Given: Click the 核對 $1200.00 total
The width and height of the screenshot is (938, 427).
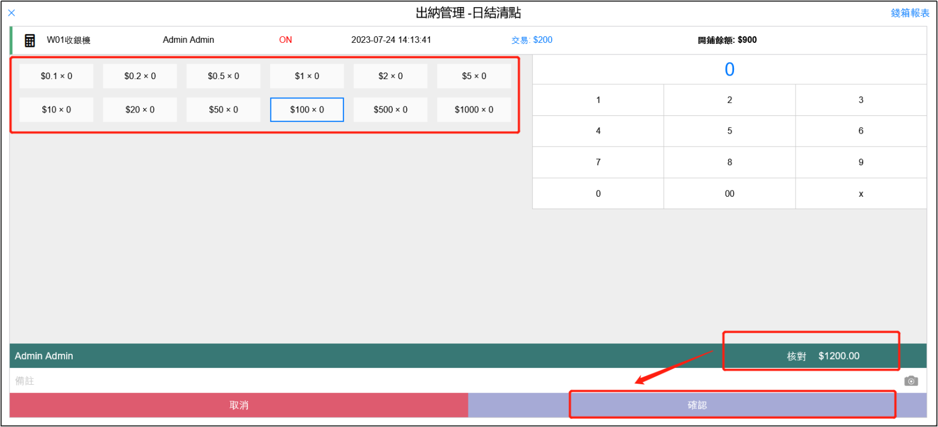Looking at the screenshot, I should click(x=823, y=356).
